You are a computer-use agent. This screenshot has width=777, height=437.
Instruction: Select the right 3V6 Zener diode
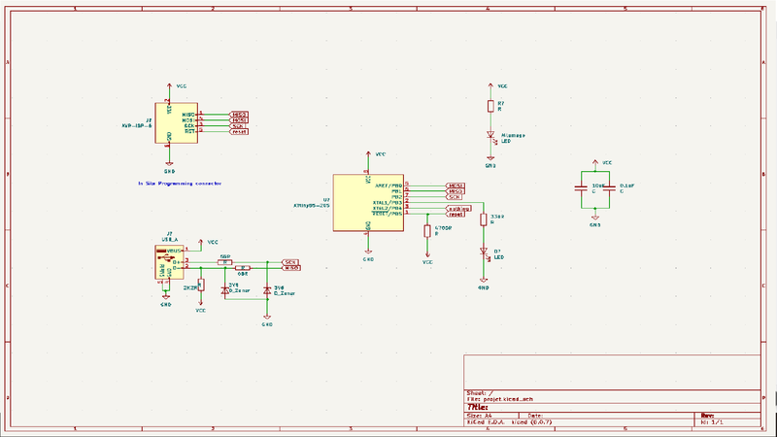point(267,289)
